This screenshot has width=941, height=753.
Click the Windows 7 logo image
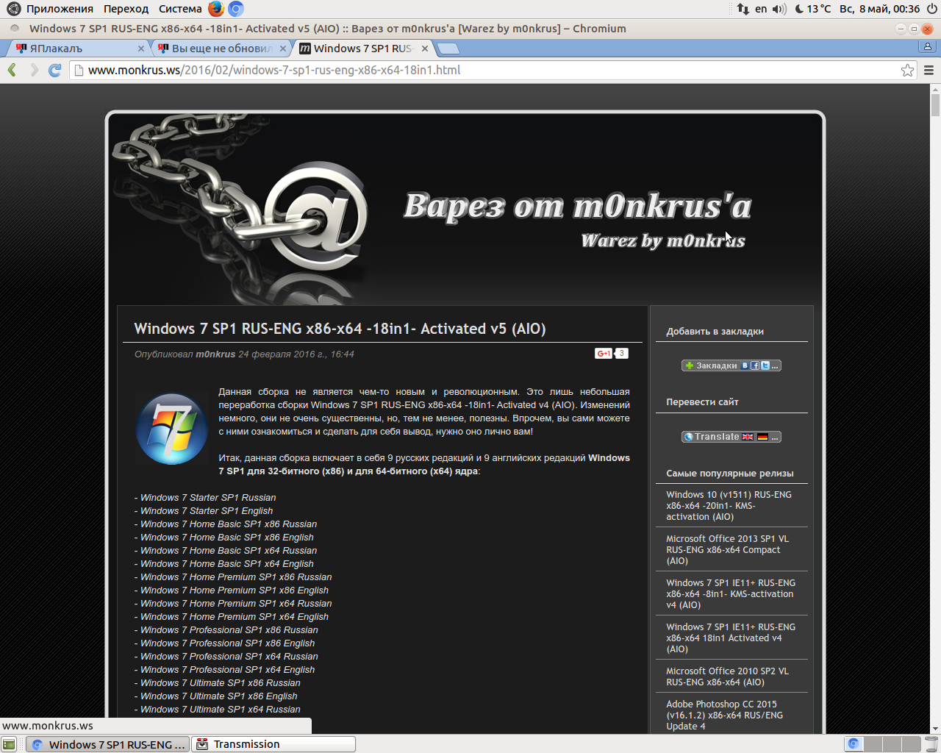(x=171, y=429)
